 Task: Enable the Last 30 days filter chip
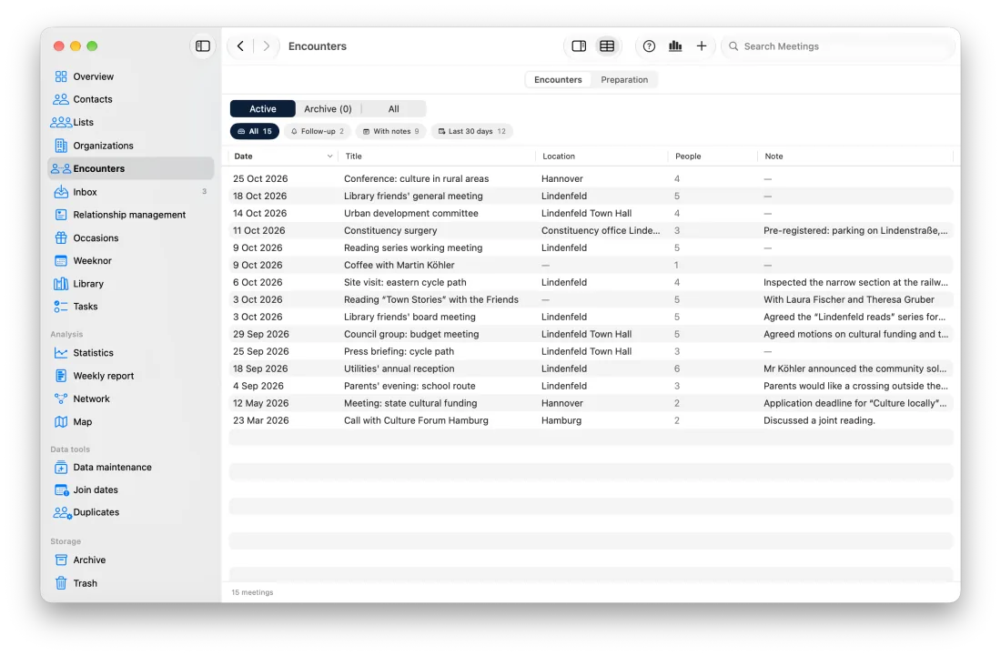pos(471,131)
